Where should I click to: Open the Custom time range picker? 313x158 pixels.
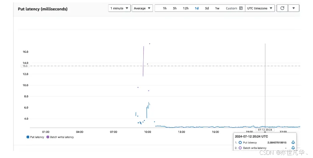[x=234, y=8]
